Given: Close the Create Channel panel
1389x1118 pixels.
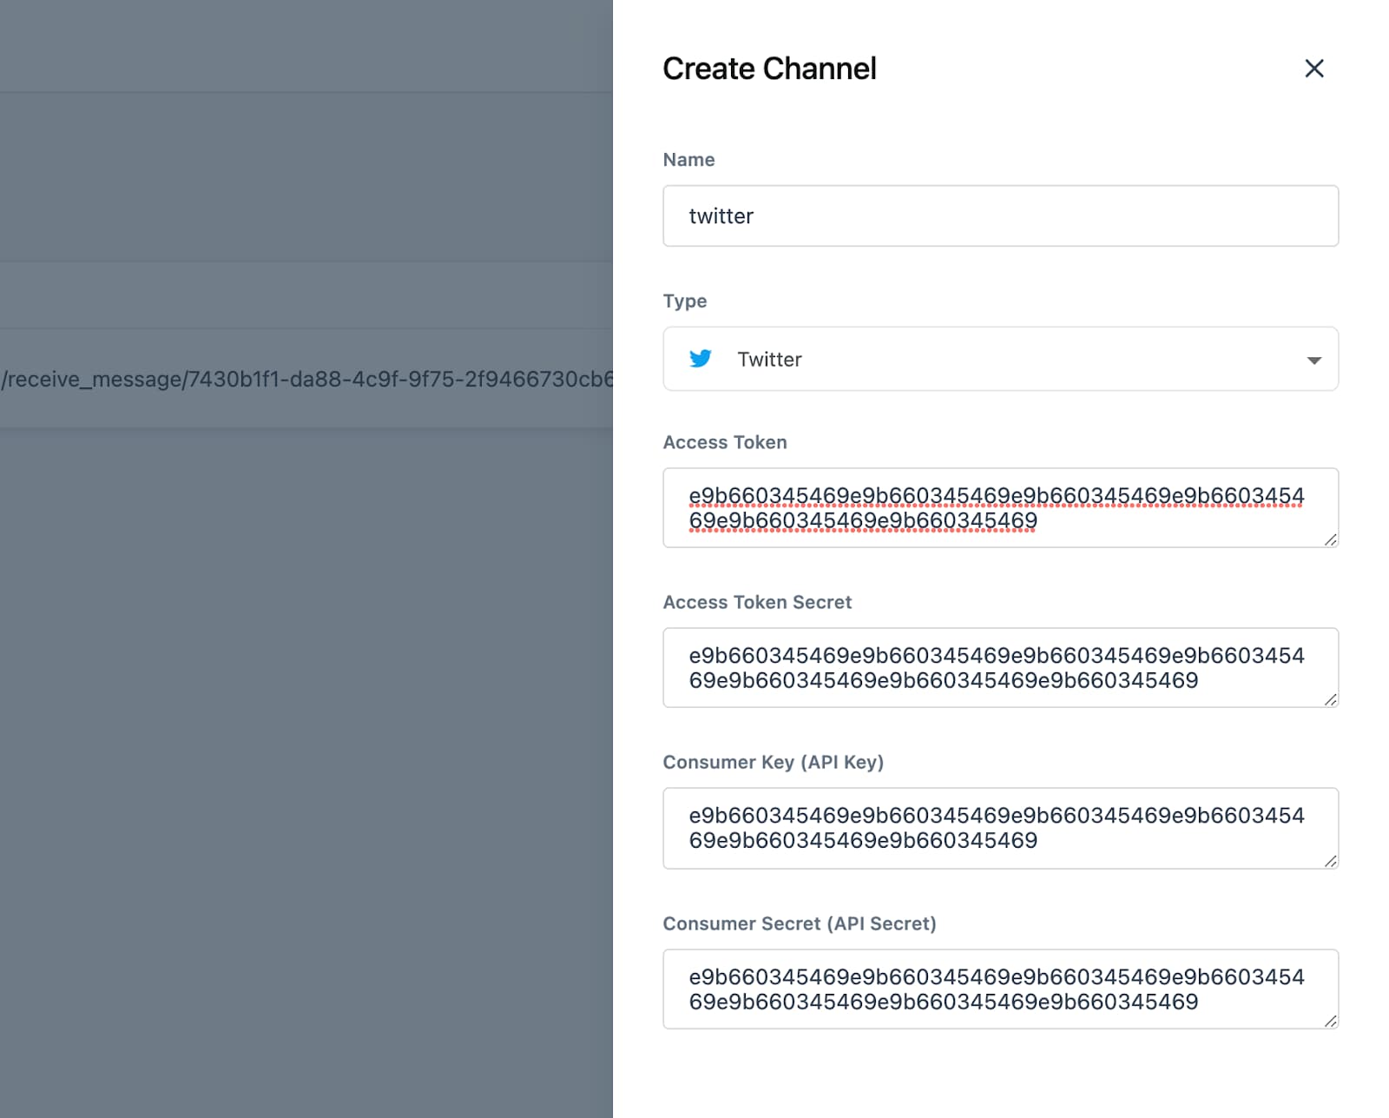Looking at the screenshot, I should click(x=1313, y=69).
